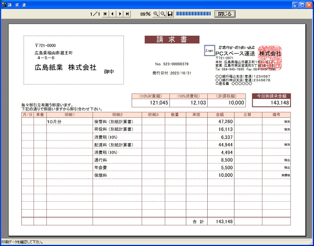
Task: Click the 年会費 row label
Action: [x=101, y=168]
